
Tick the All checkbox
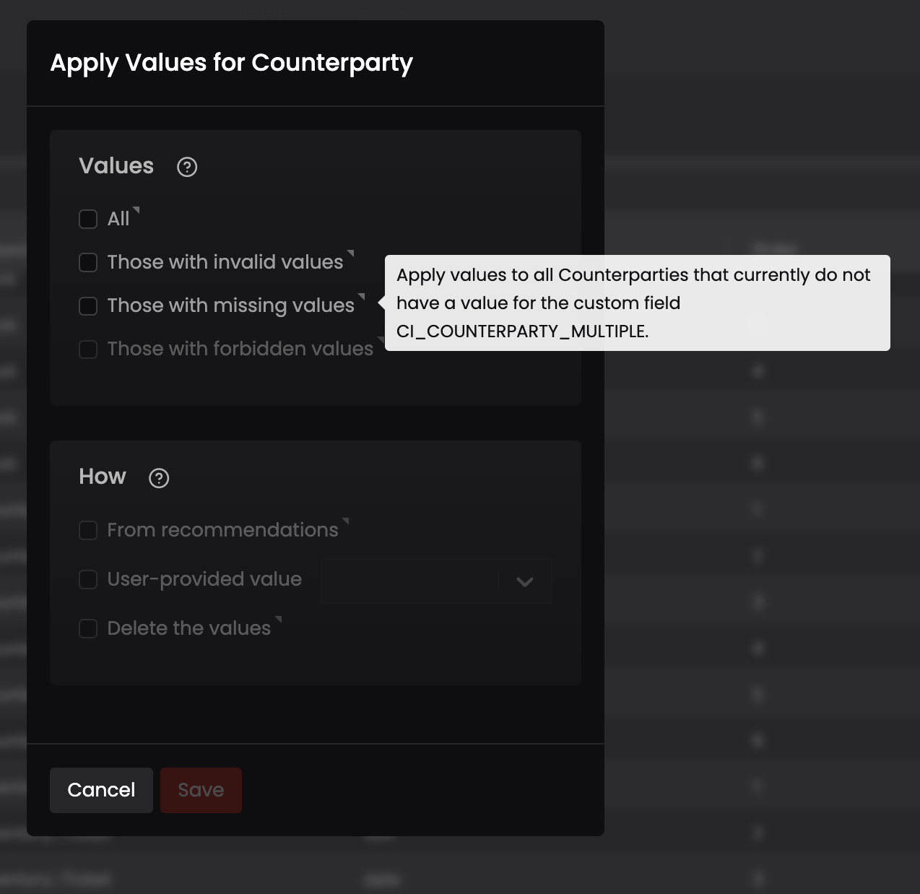tap(88, 219)
